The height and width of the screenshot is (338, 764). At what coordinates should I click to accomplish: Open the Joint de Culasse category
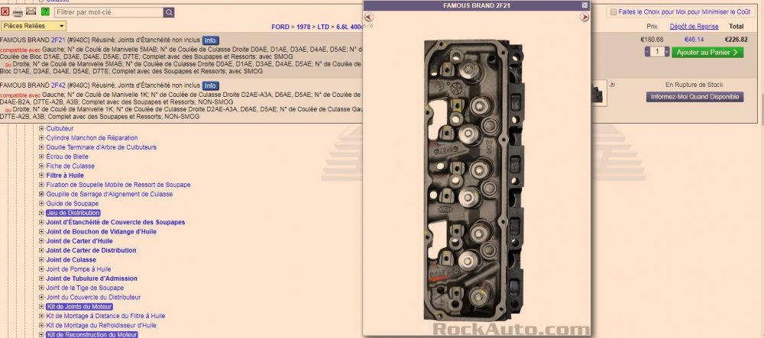point(71,259)
